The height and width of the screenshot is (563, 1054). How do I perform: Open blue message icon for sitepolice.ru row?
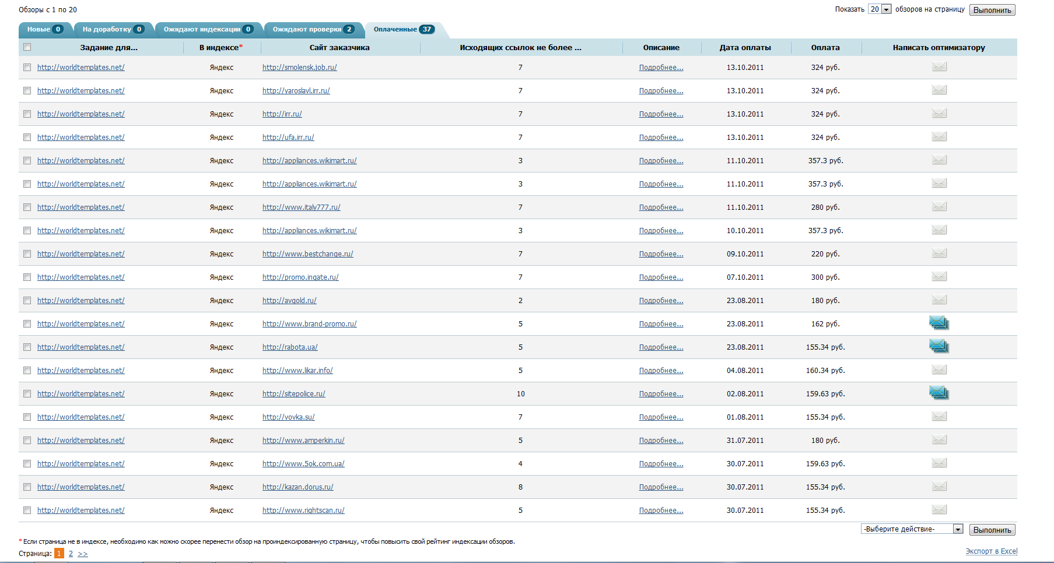pos(939,393)
